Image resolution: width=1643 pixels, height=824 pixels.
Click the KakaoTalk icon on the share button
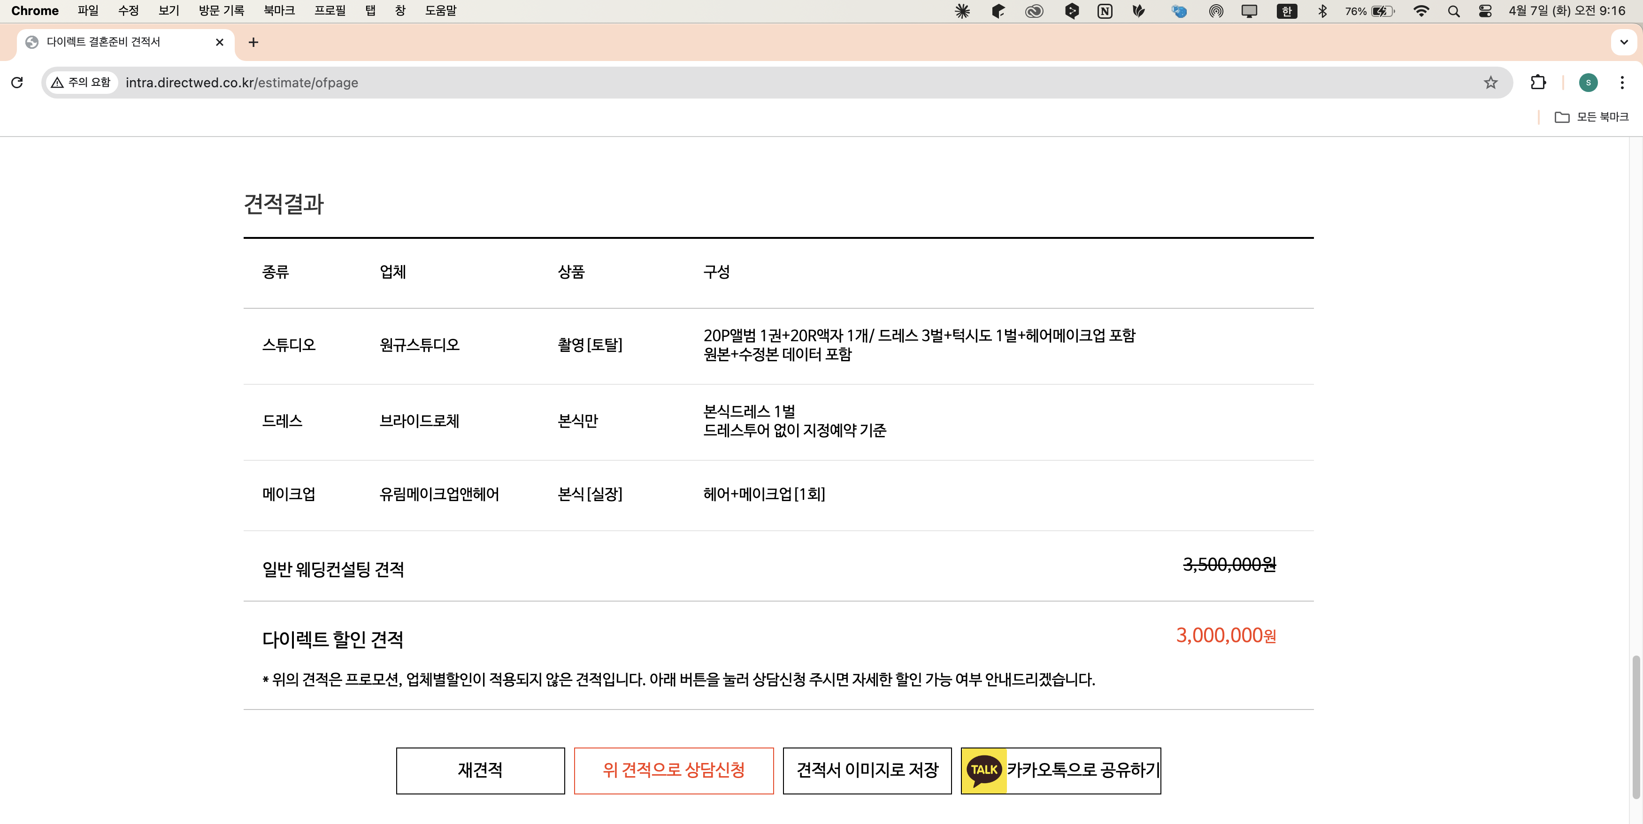point(983,771)
